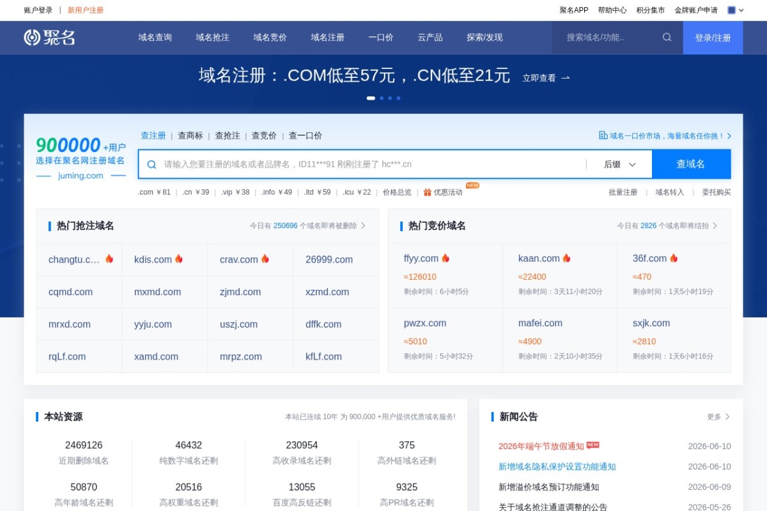Open 域名抢注 in main navigation
Image resolution: width=767 pixels, height=511 pixels.
pyautogui.click(x=213, y=38)
